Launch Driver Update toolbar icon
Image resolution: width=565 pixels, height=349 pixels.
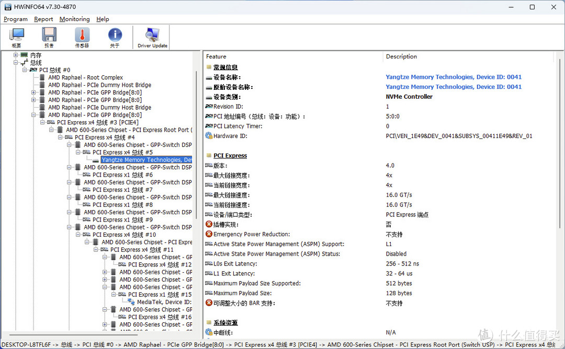(152, 35)
